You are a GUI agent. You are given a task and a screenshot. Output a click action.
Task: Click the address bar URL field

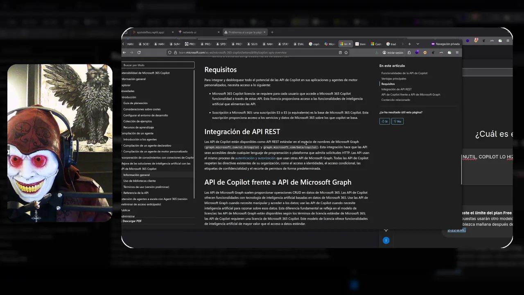point(258,52)
